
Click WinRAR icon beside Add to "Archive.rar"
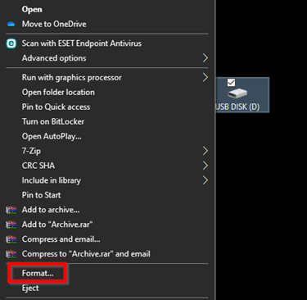click(x=11, y=225)
